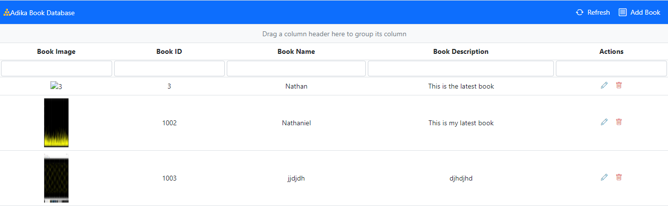Image resolution: width=668 pixels, height=206 pixels.
Task: Click the Adika Book Database logo icon
Action: click(x=6, y=13)
